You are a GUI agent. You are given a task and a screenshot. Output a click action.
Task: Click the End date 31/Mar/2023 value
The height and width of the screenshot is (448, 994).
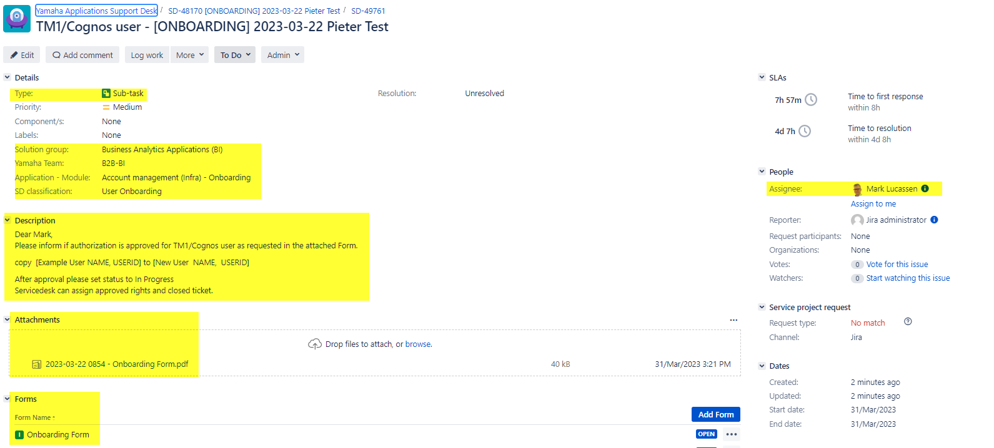coord(873,424)
